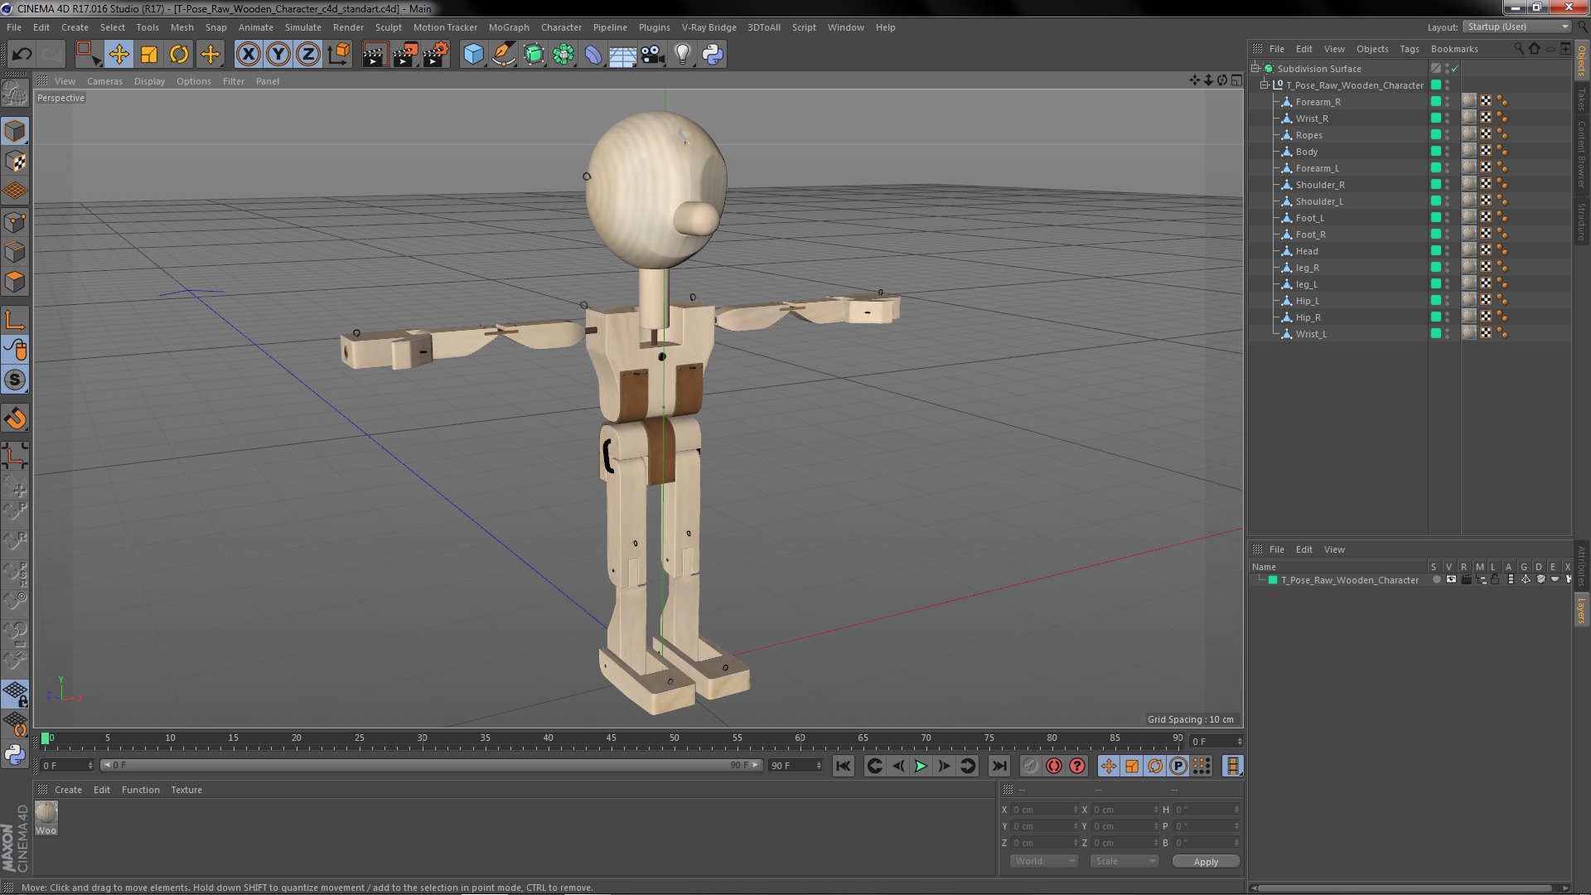Go to end of animation
1591x895 pixels.
tap(999, 767)
